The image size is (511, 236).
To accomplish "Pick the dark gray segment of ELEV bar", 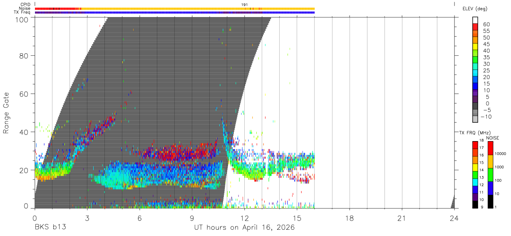I will tap(475, 106).
